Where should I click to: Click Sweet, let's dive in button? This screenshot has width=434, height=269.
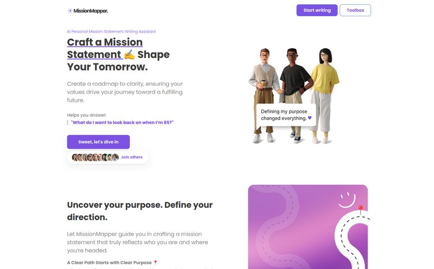coord(98,142)
